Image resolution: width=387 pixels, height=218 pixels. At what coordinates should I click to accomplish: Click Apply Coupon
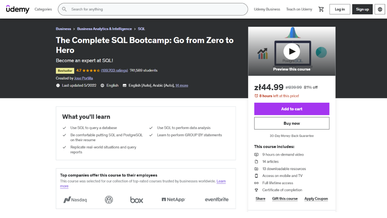pos(316,199)
